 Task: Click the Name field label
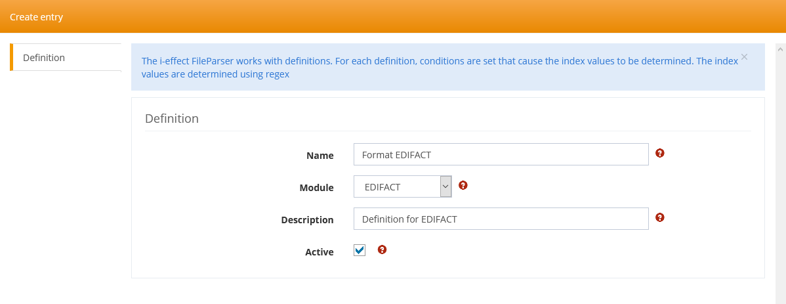(x=320, y=156)
